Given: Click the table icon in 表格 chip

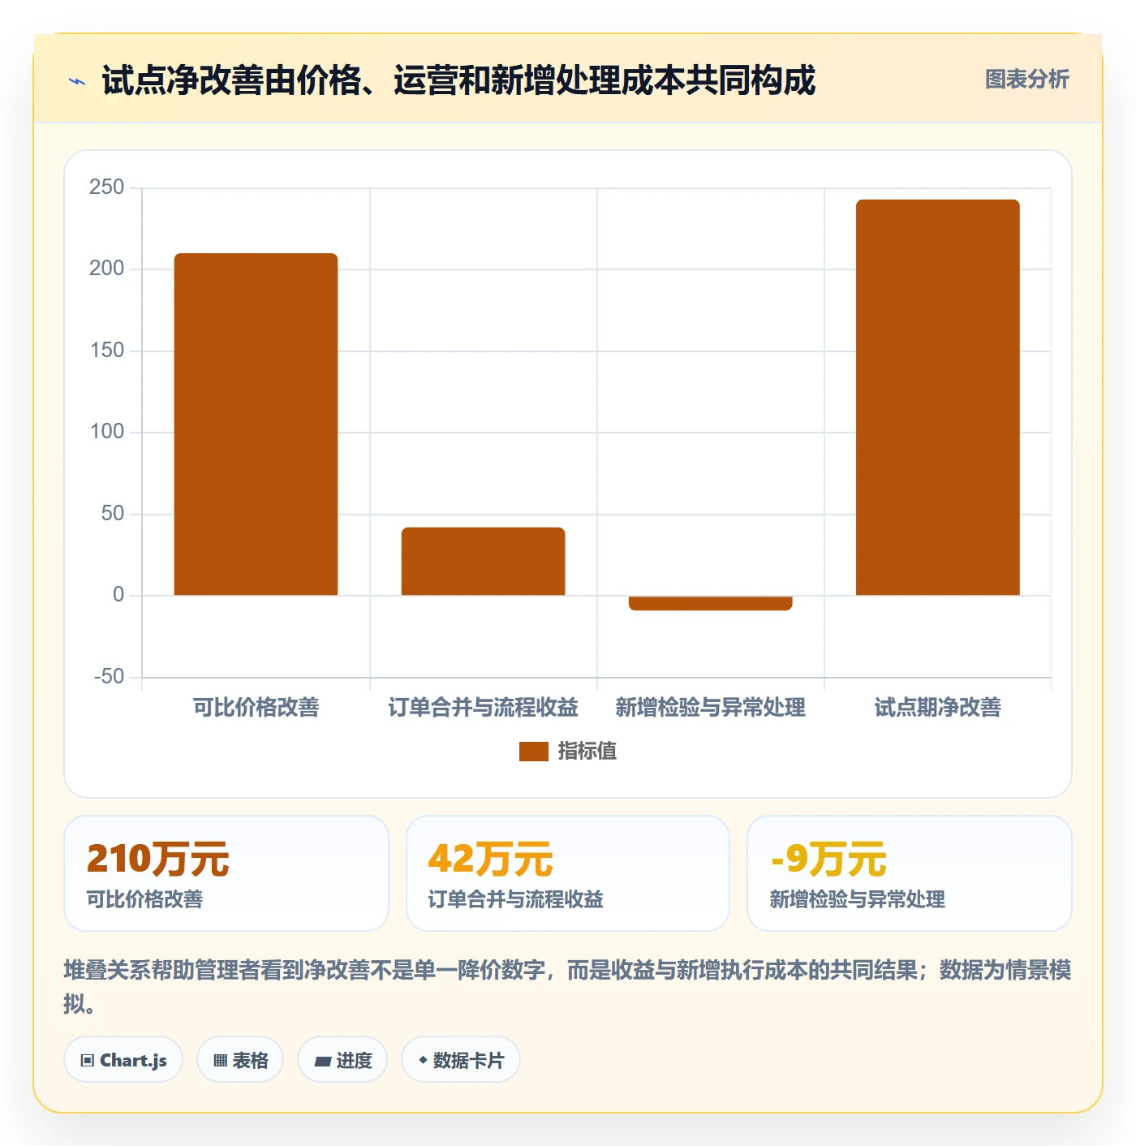Looking at the screenshot, I should coord(220,1061).
